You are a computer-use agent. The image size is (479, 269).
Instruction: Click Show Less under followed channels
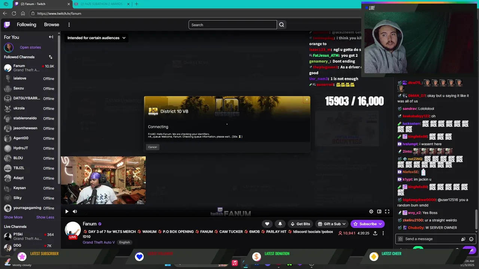[45, 217]
